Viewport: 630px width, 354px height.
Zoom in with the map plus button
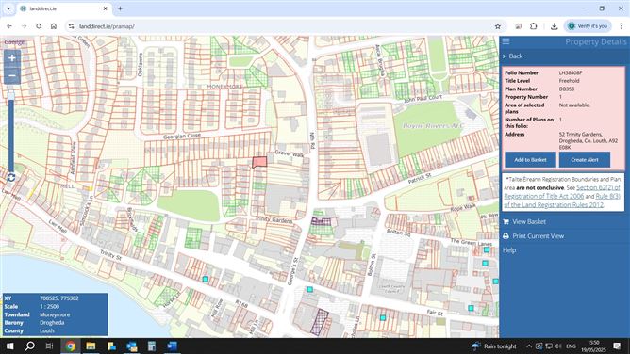(x=11, y=58)
